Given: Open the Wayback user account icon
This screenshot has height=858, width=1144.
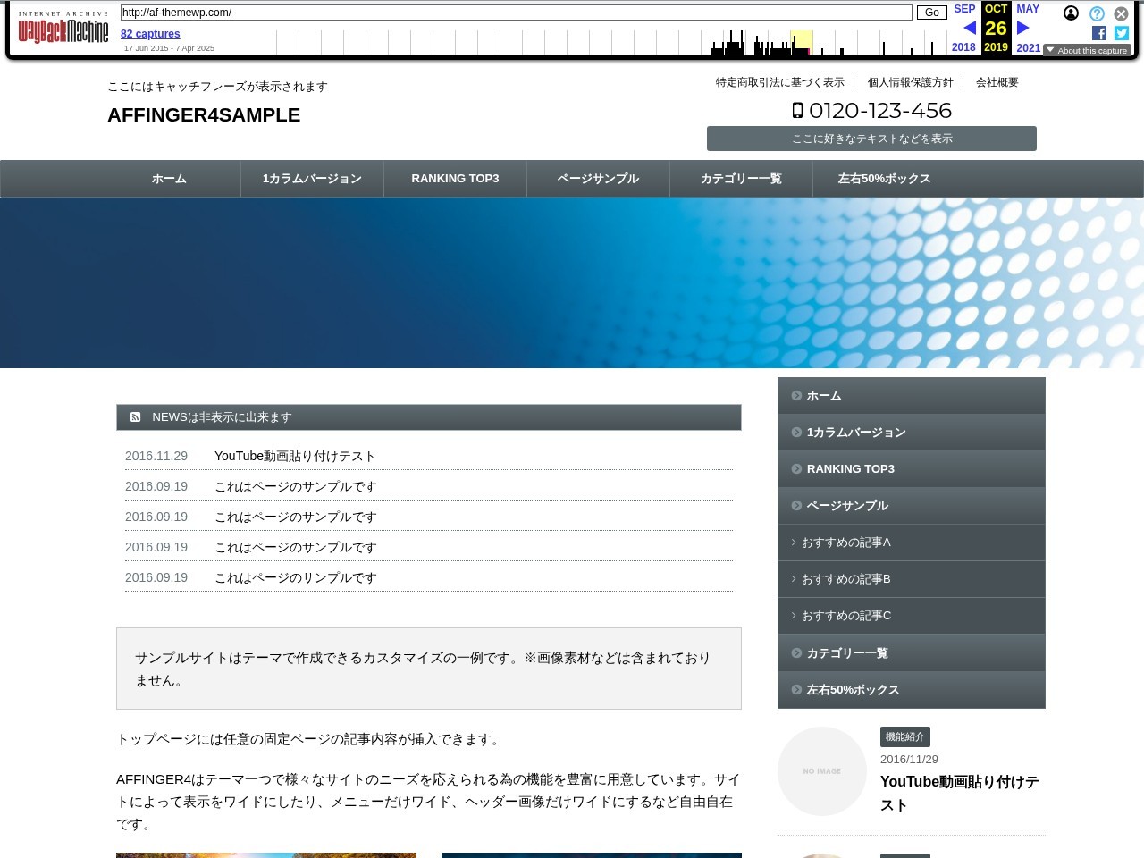Looking at the screenshot, I should (x=1071, y=13).
